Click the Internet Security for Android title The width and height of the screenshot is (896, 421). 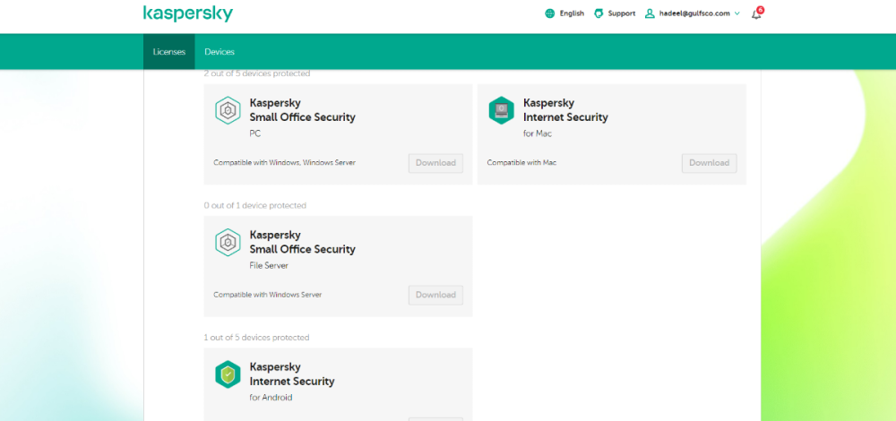coord(292,374)
